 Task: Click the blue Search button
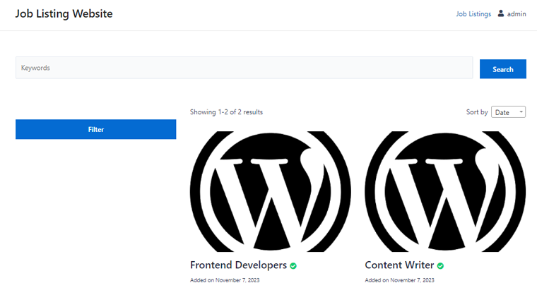(x=503, y=69)
